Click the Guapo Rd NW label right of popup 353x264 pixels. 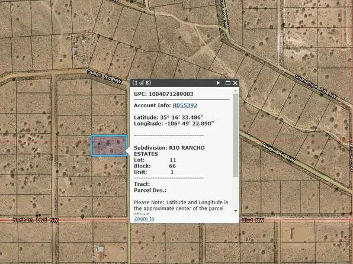(279, 152)
